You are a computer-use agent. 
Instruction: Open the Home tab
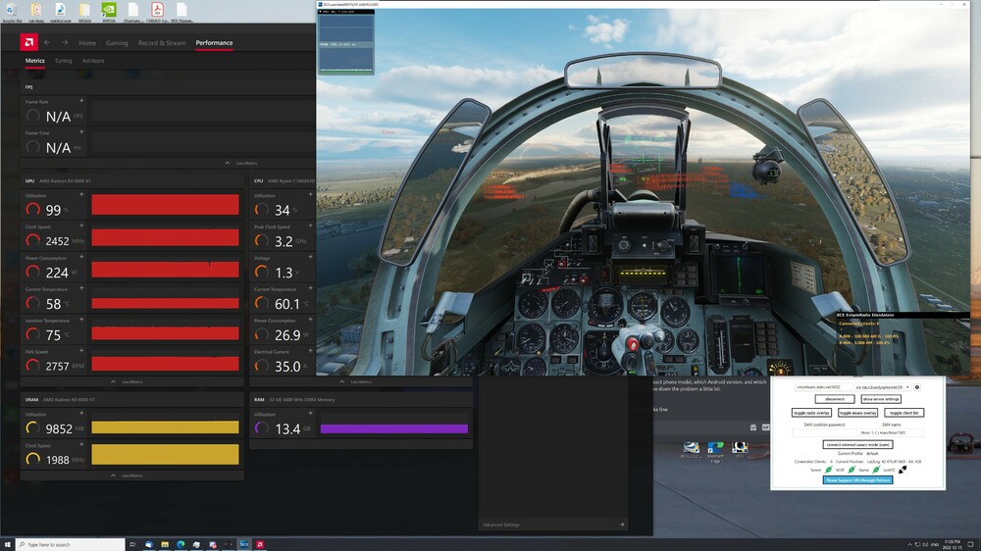[x=87, y=43]
